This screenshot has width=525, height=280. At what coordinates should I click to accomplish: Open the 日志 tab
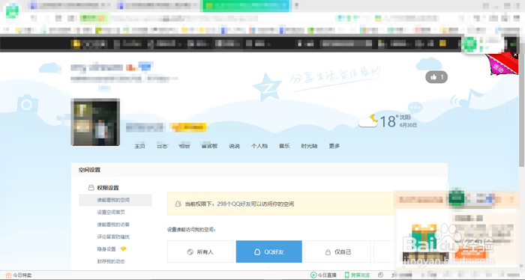click(x=163, y=146)
